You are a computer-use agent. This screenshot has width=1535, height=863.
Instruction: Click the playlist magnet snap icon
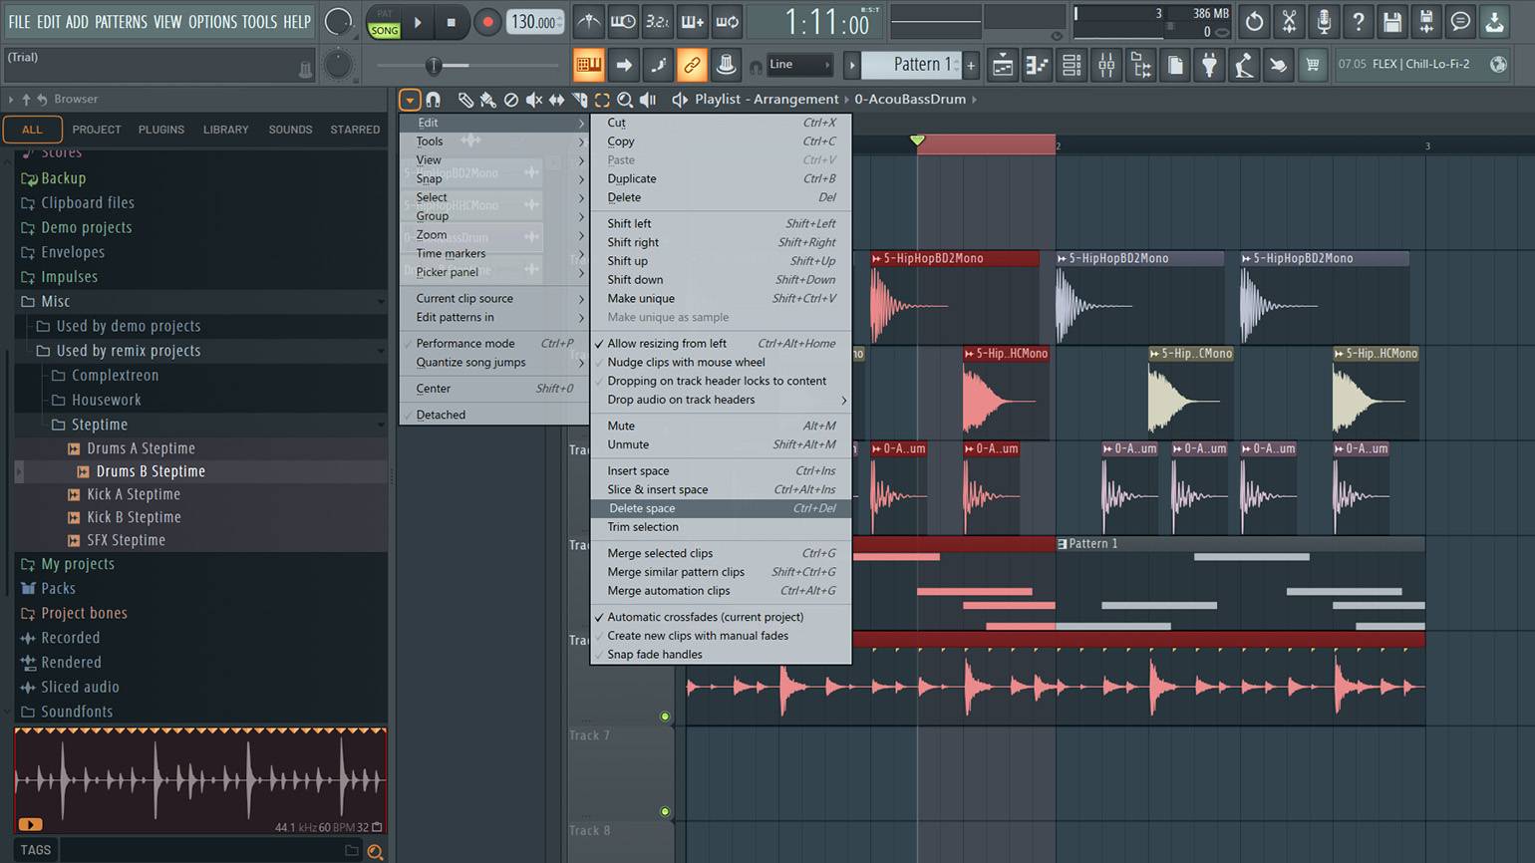pyautogui.click(x=433, y=100)
